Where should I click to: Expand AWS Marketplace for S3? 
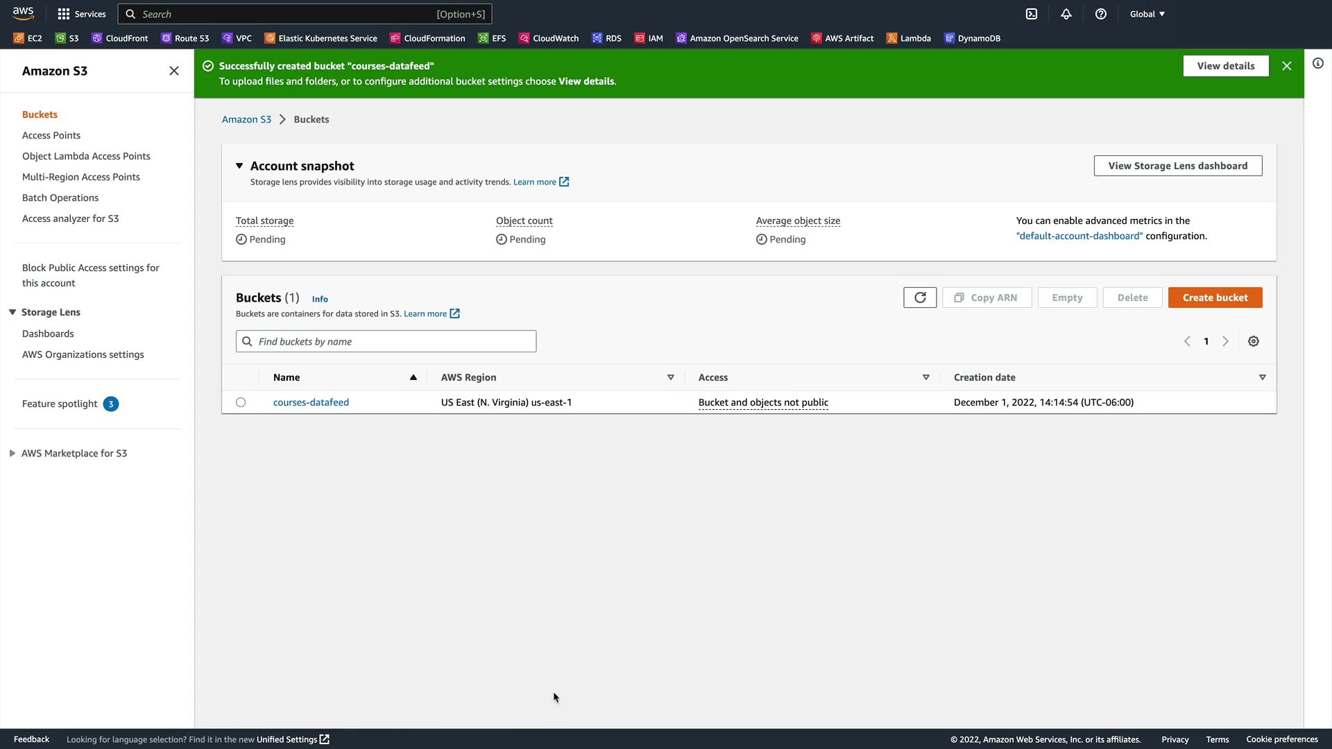click(x=12, y=454)
